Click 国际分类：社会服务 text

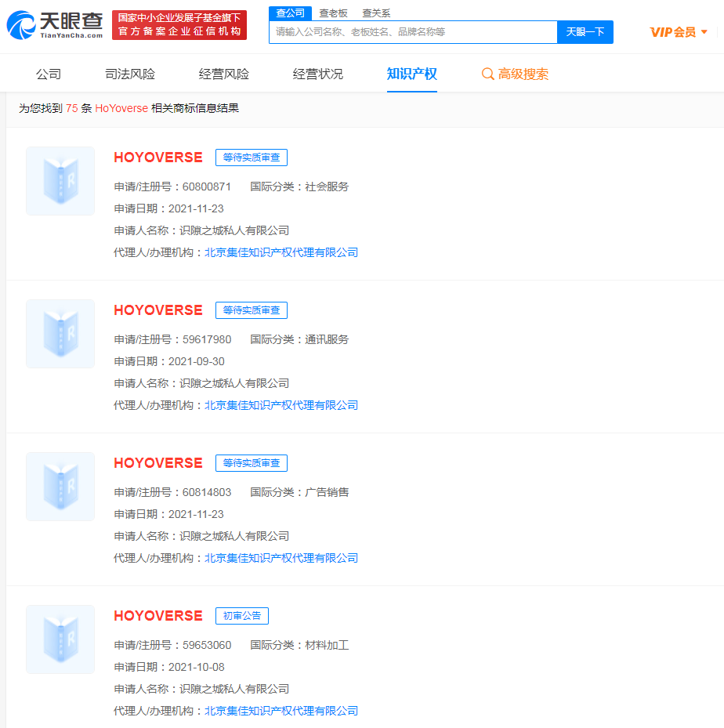click(299, 187)
